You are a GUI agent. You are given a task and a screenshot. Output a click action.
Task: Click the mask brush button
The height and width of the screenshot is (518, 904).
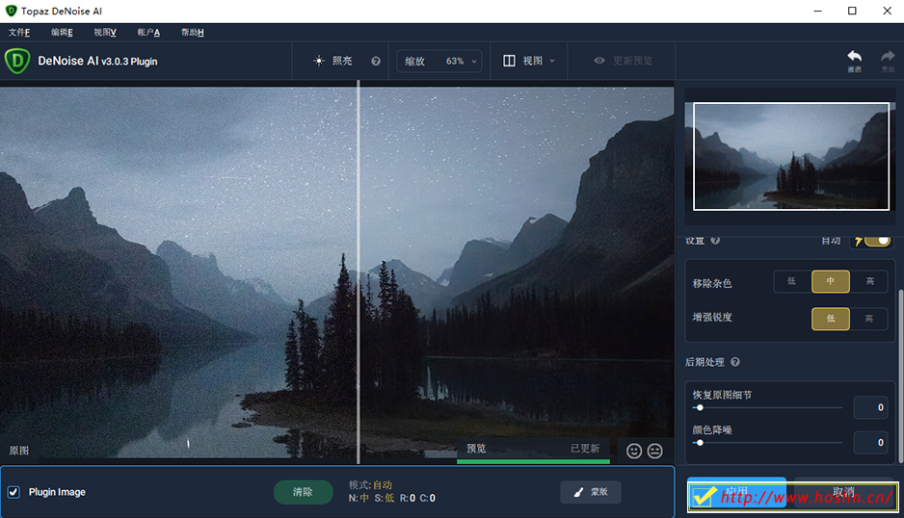591,491
